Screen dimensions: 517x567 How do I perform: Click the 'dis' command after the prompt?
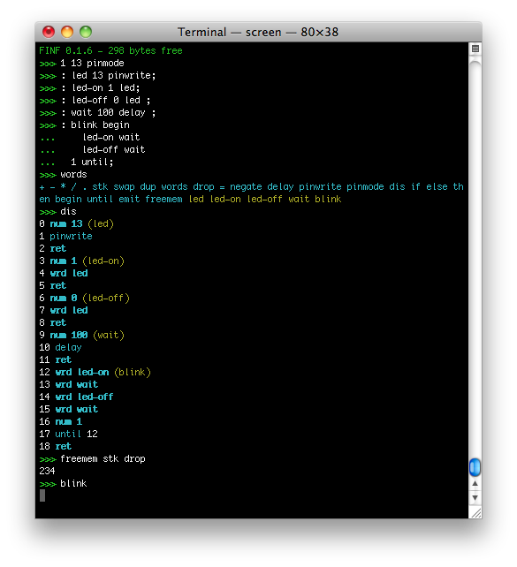coord(68,212)
